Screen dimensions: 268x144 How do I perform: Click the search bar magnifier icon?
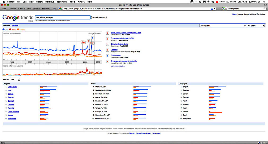click(265, 8)
